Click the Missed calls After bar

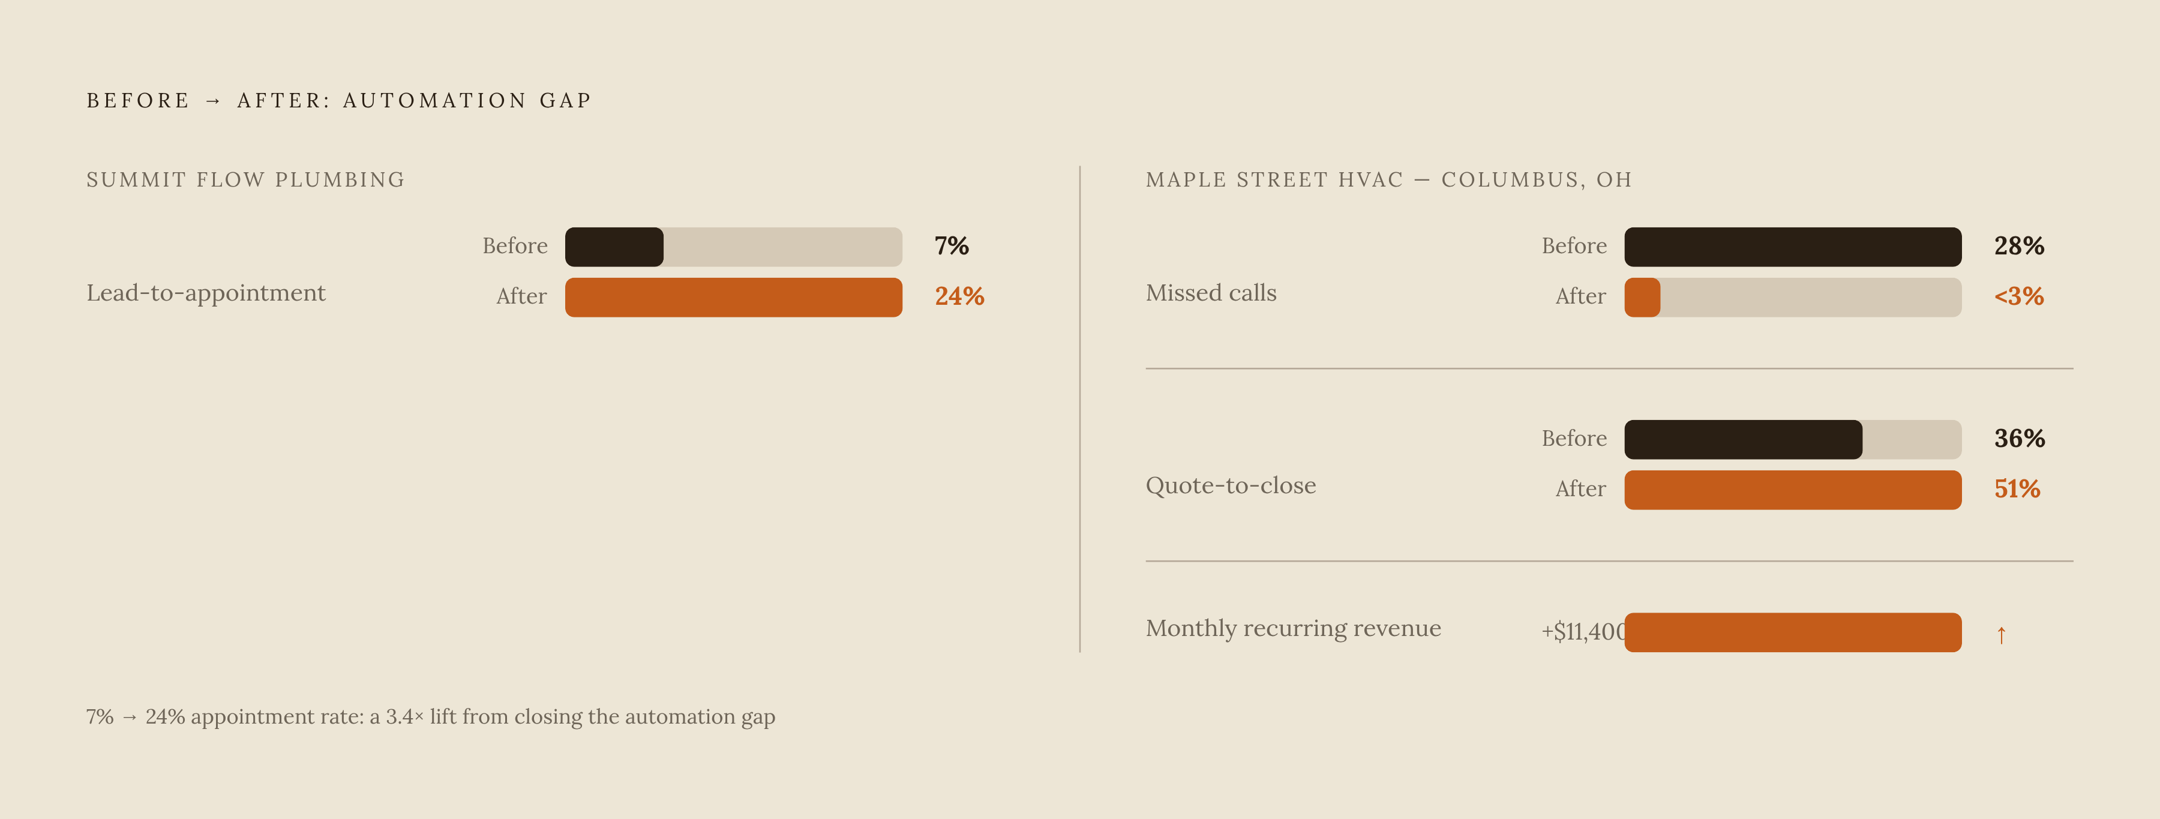click(1793, 298)
